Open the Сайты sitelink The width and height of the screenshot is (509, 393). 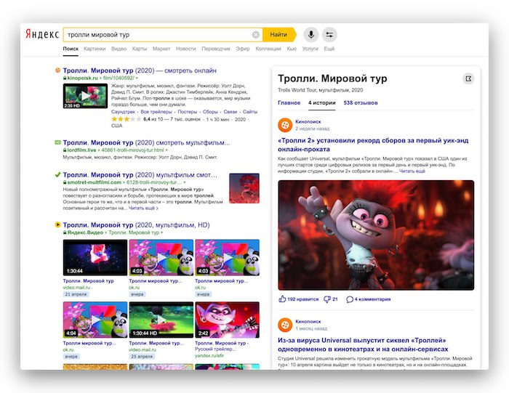pos(250,112)
